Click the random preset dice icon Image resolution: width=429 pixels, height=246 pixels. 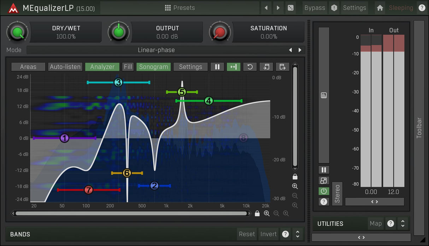(290, 8)
